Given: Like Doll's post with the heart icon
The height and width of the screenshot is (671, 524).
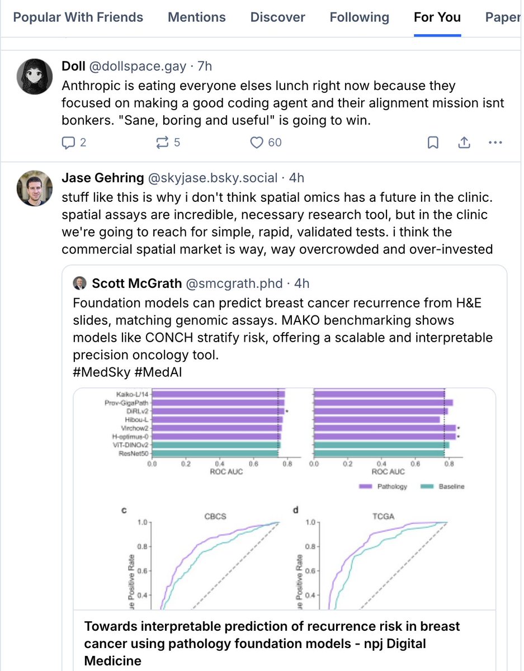Looking at the screenshot, I should coord(257,143).
